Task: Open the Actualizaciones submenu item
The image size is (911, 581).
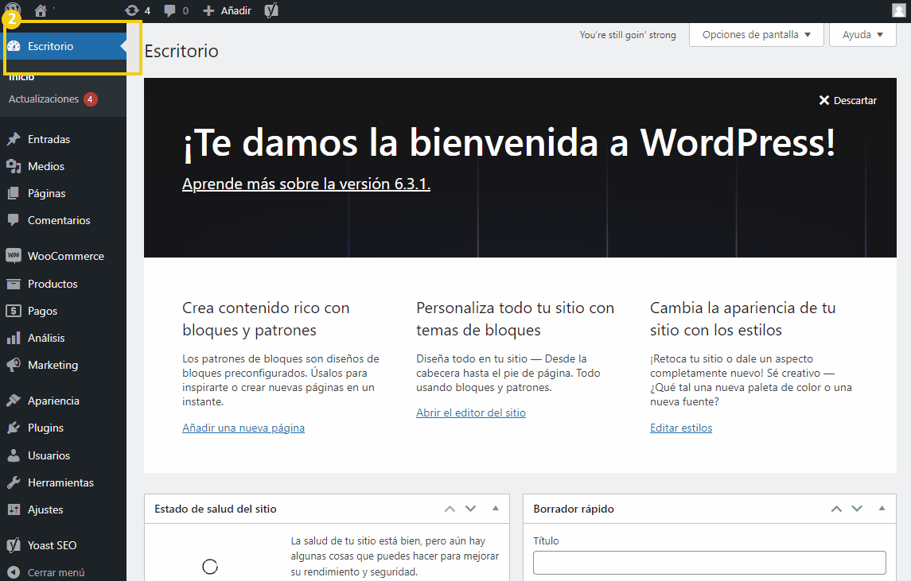Action: pyautogui.click(x=44, y=99)
